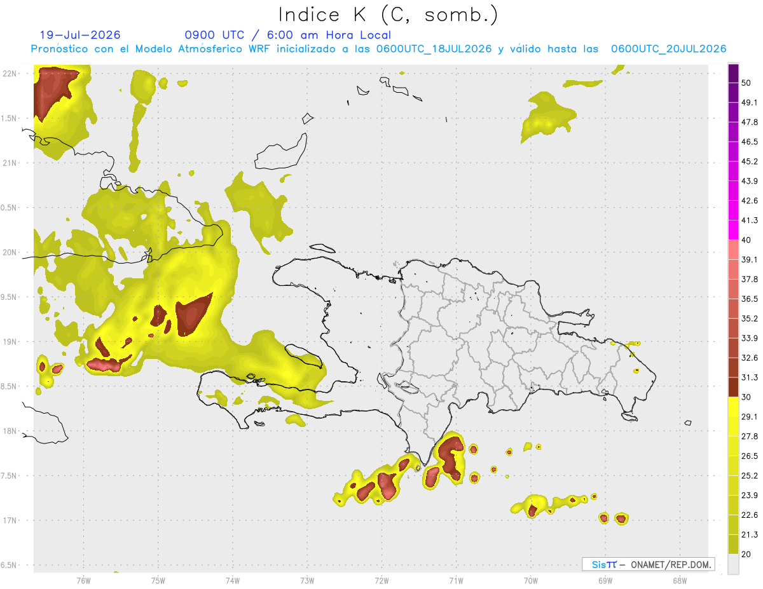Click the colorbar value '49.1'
763x589 pixels.
(x=750, y=102)
